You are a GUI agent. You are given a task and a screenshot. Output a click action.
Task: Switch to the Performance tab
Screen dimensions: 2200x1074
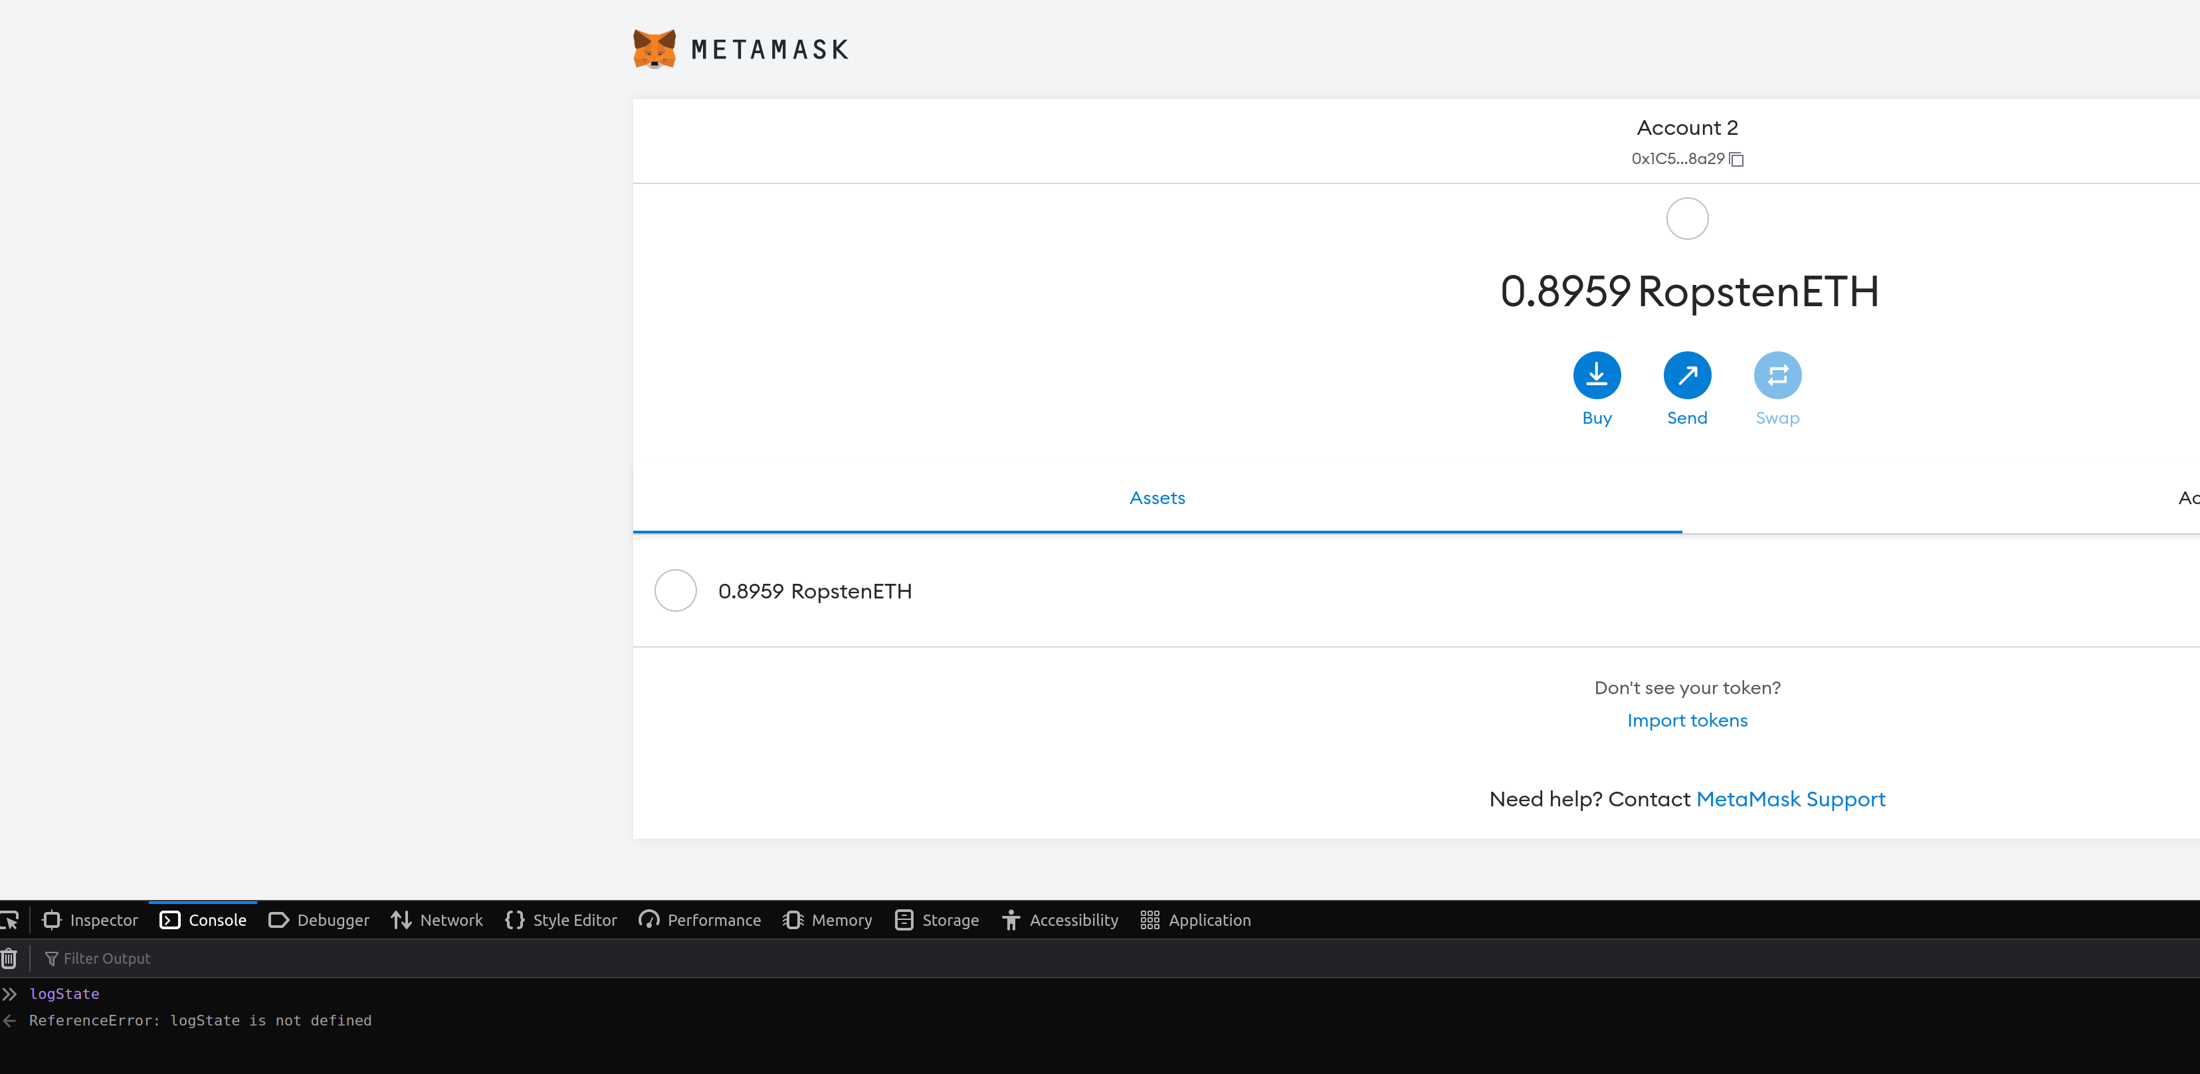[700, 919]
